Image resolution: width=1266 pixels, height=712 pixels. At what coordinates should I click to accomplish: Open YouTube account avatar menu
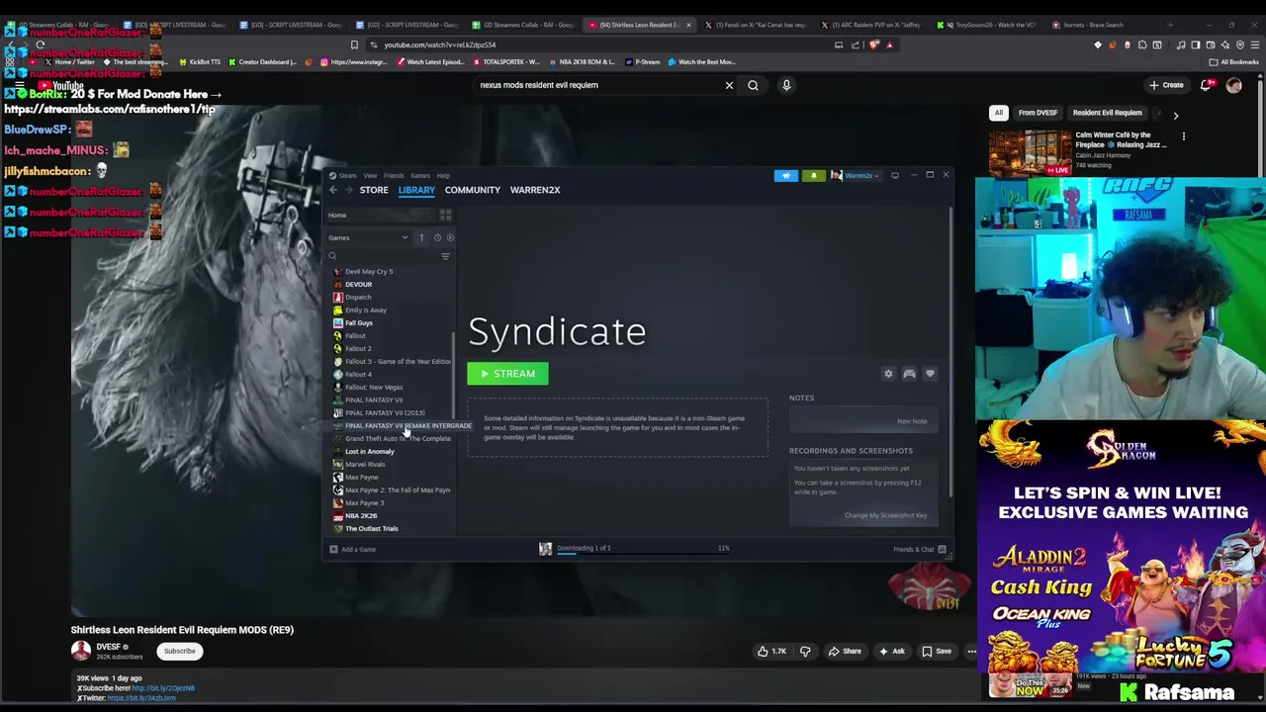click(1233, 85)
